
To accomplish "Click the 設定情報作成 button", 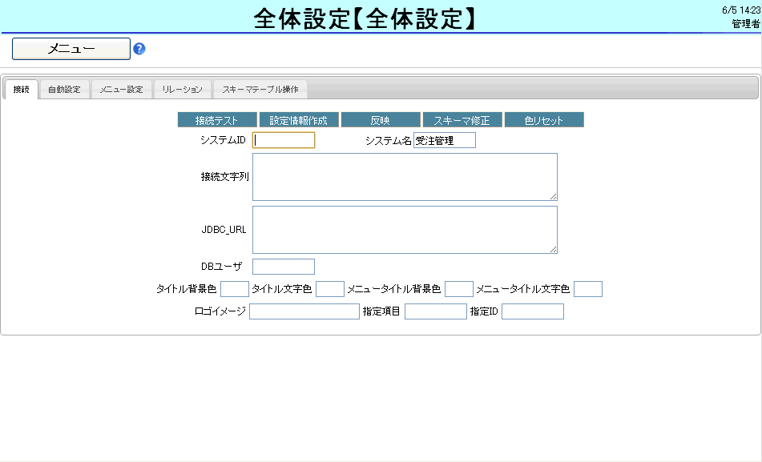I will pyautogui.click(x=299, y=120).
